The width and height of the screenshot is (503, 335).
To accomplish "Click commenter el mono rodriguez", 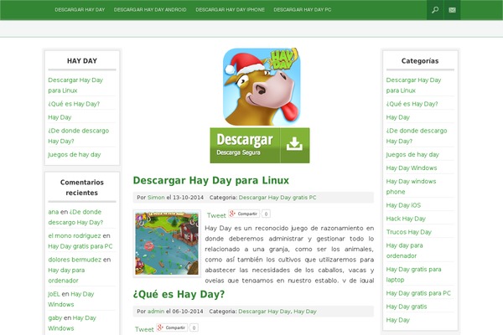I will (x=75, y=235).
